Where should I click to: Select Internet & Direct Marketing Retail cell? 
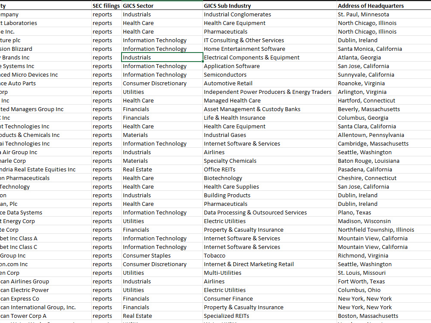[x=269, y=264]
